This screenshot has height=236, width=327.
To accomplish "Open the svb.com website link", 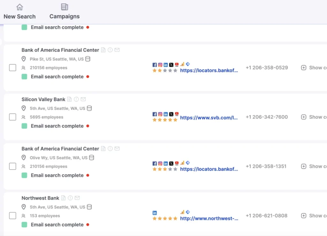I will [209, 118].
